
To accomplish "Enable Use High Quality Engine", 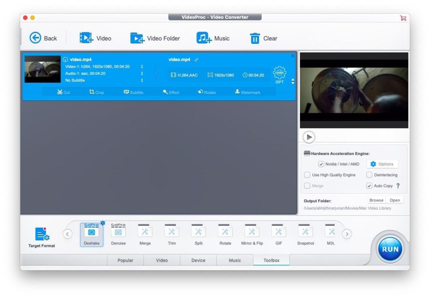I will [307, 175].
